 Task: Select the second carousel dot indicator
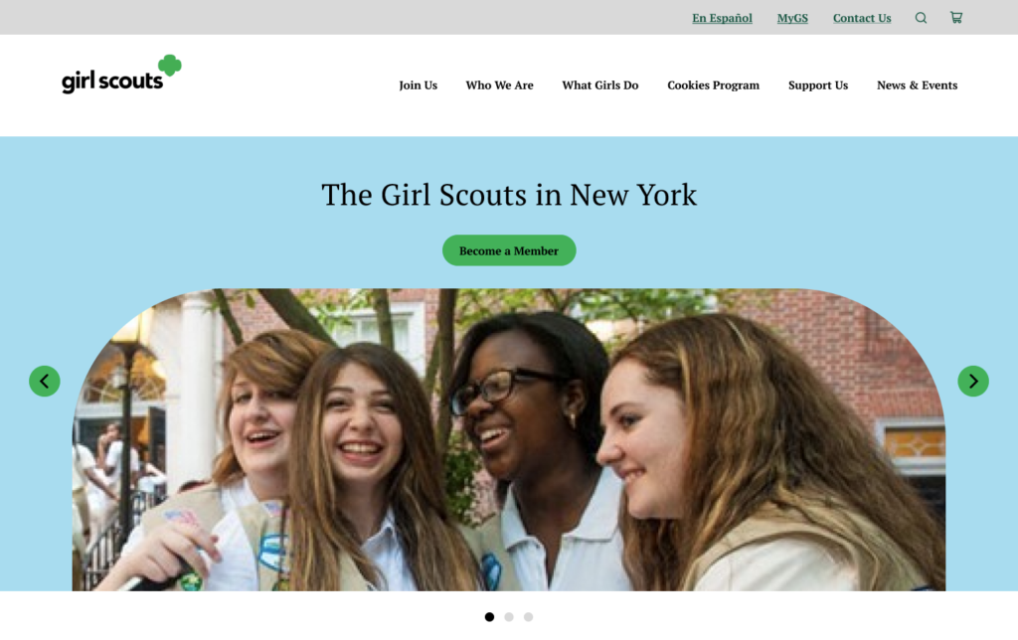coord(509,616)
